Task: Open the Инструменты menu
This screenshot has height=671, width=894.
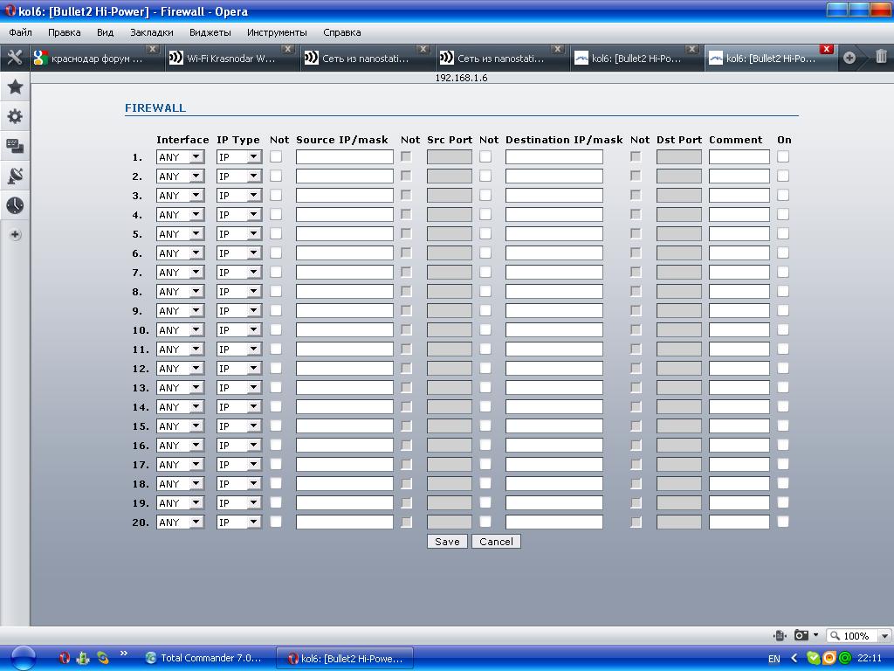Action: coord(277,32)
